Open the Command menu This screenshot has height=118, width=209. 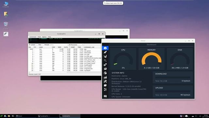[x=33, y=37]
